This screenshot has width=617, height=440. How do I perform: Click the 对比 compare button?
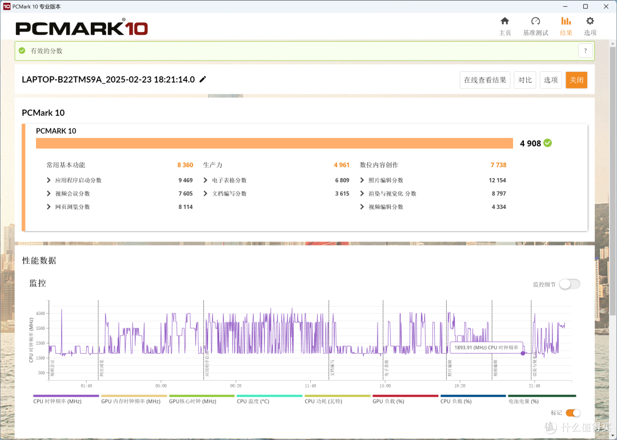point(525,80)
